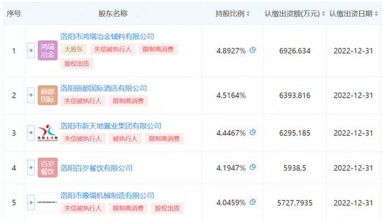Click the 鸿瑞冶金 purple logo
This screenshot has width=382, height=221.
[47, 50]
